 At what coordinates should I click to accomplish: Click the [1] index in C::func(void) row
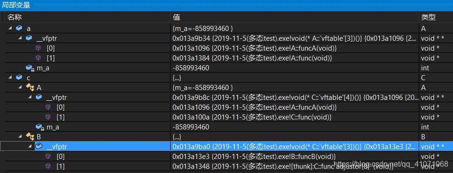click(60, 117)
